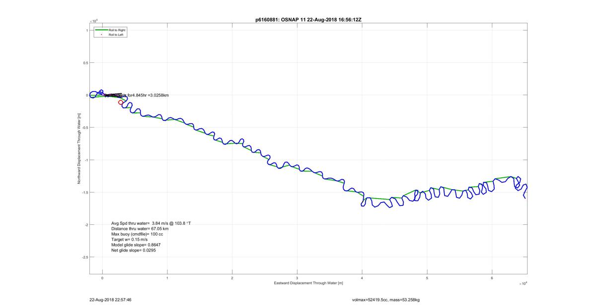Click the 'Eastward Displacement Through Water [m]' axis label
The image size is (596, 308).
[308, 283]
